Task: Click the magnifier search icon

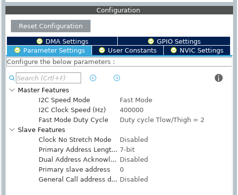Action: point(12,78)
